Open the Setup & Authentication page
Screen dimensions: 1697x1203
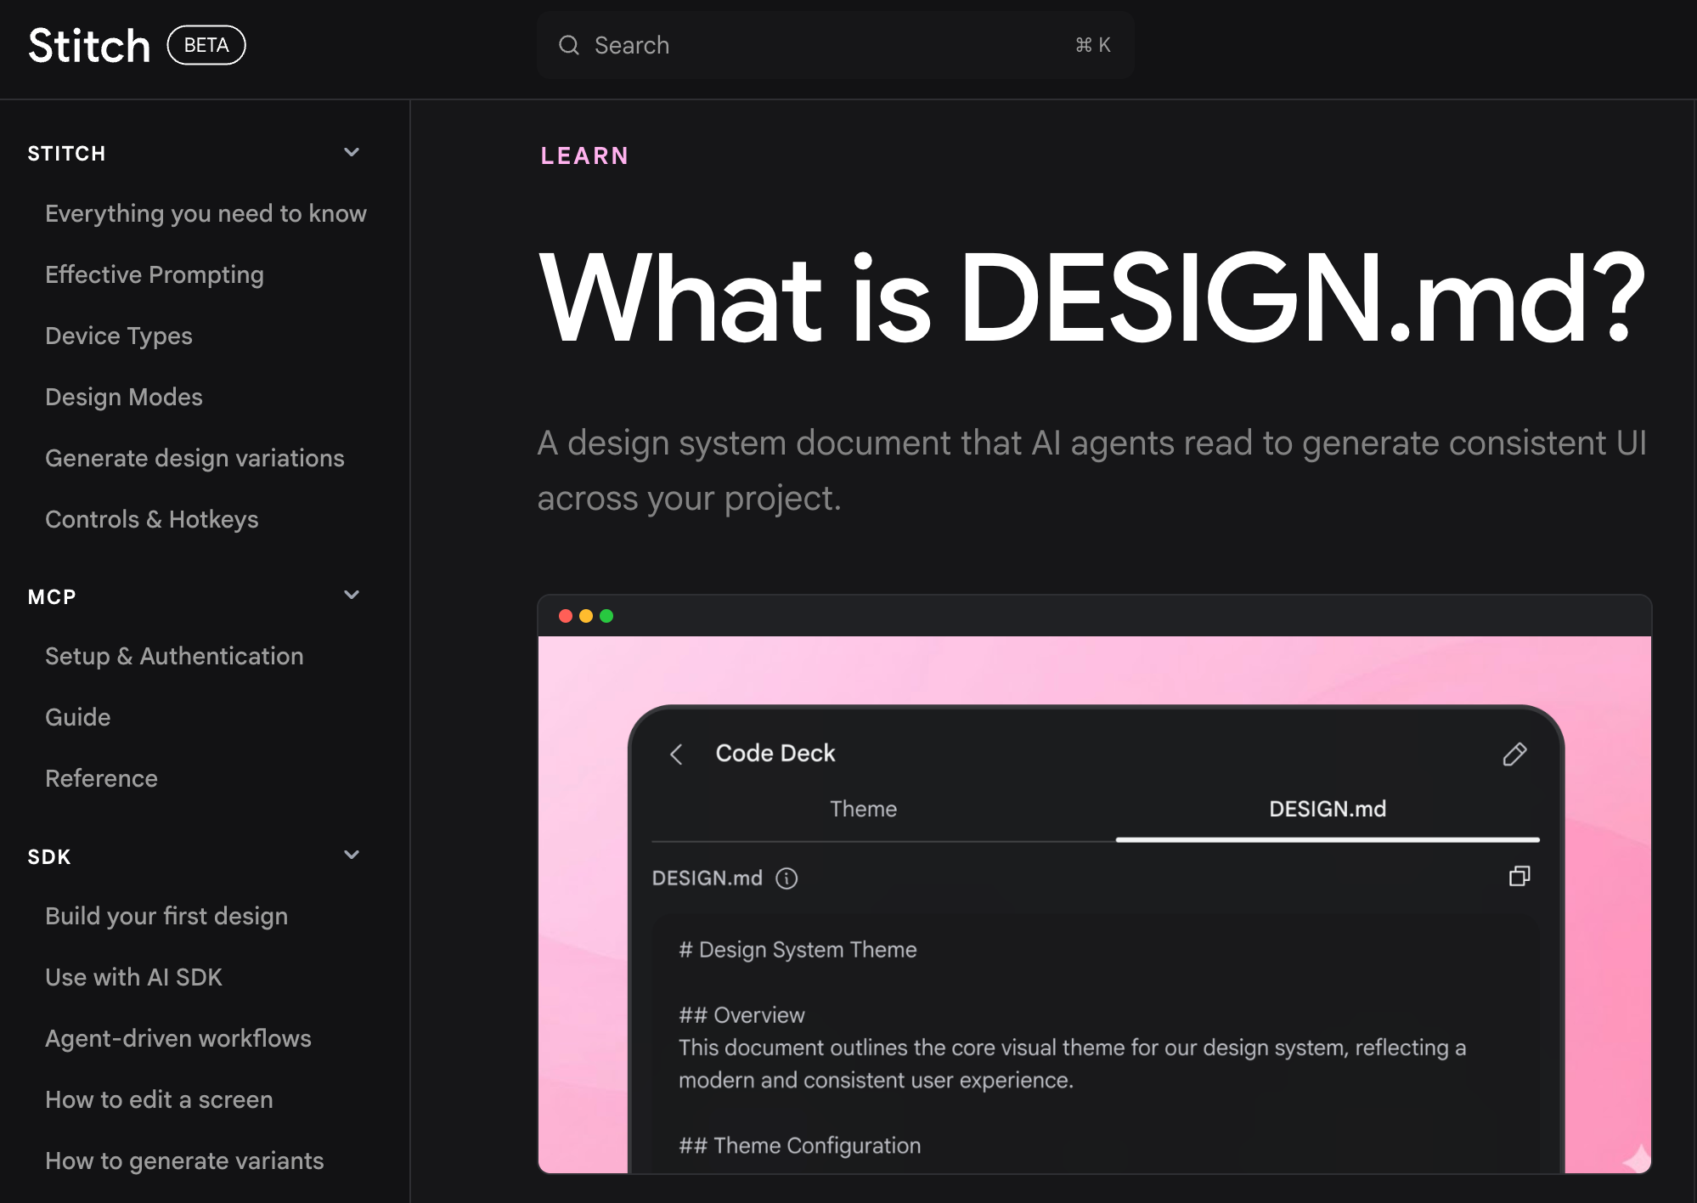(174, 656)
